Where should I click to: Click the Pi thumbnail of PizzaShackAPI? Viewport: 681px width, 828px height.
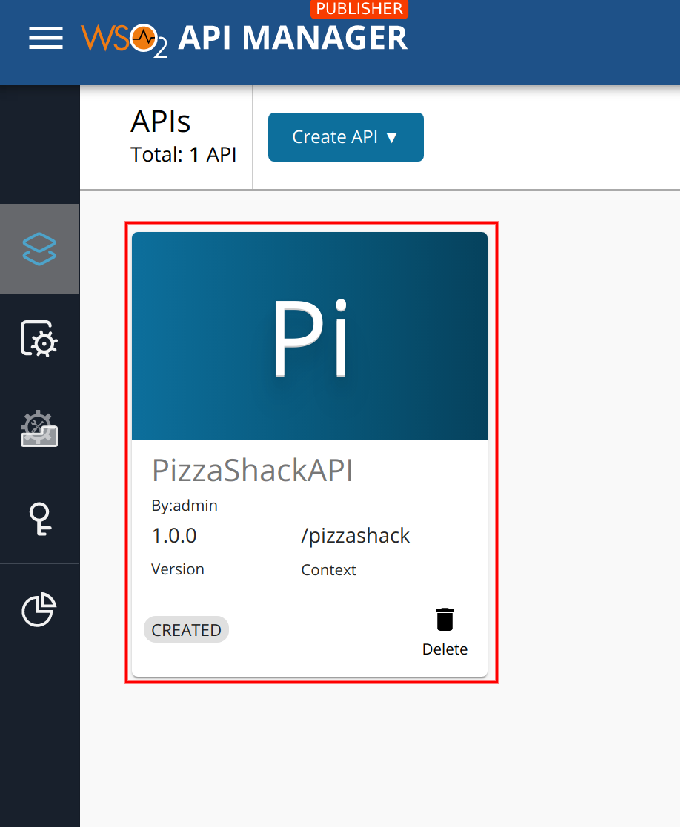coord(309,336)
